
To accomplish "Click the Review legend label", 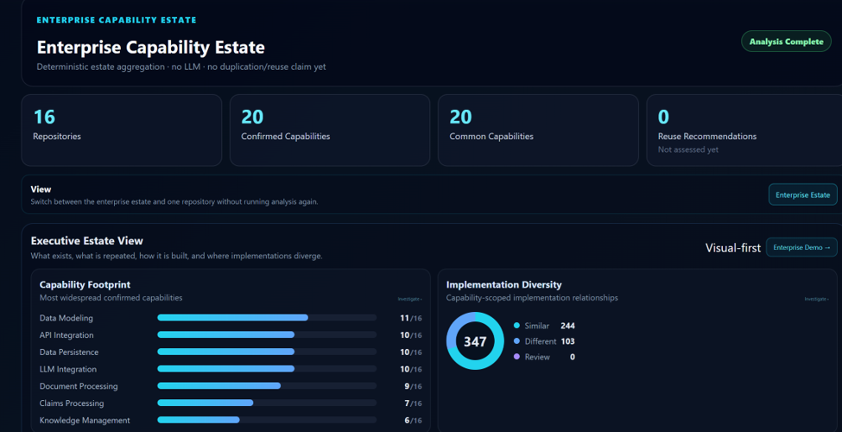I will click(x=537, y=357).
